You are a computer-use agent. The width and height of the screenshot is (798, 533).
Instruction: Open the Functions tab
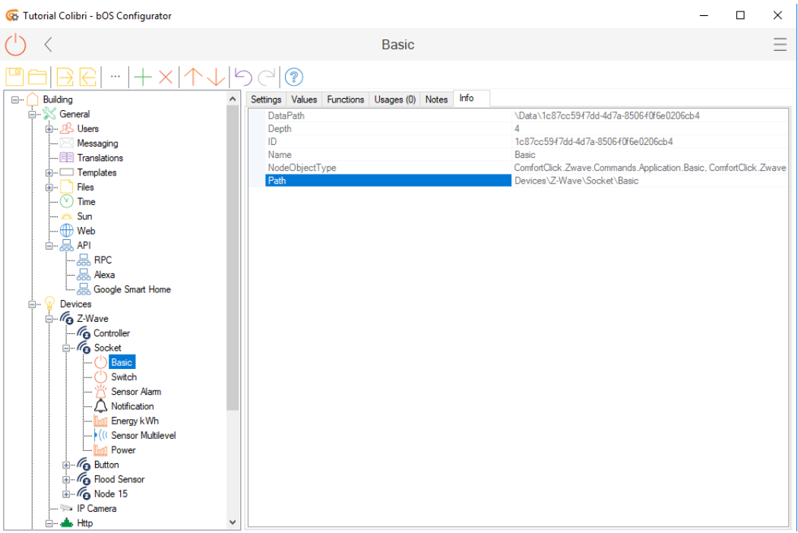click(345, 99)
